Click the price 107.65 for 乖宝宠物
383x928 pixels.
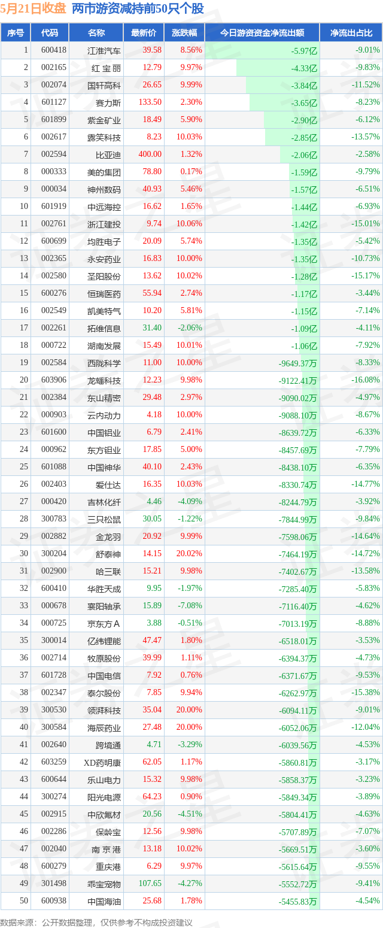[151, 884]
